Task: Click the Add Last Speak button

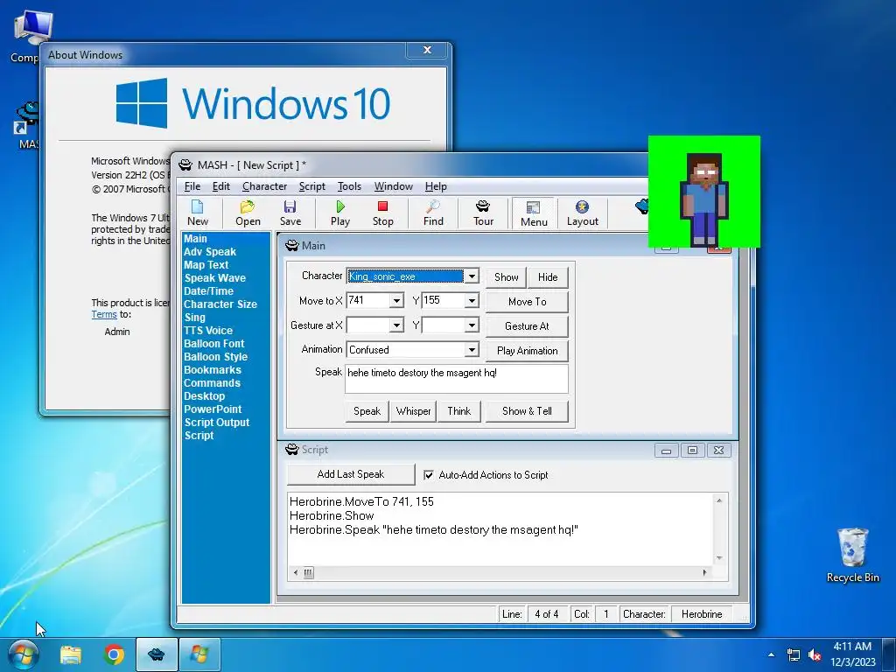Action: (x=351, y=474)
